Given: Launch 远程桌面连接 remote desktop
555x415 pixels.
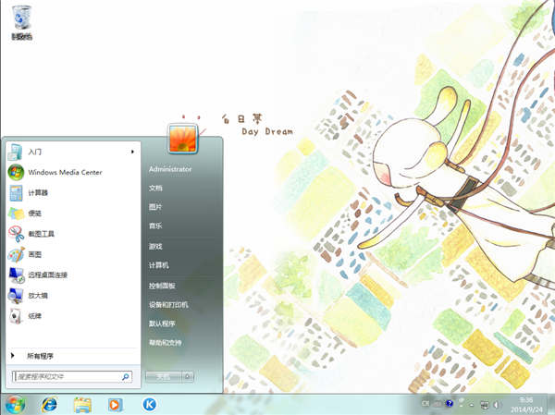Looking at the screenshot, I should [x=46, y=275].
